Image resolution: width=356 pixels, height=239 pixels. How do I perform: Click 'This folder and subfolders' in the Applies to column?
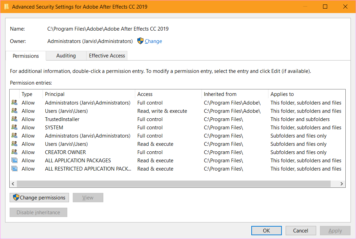tap(300, 119)
